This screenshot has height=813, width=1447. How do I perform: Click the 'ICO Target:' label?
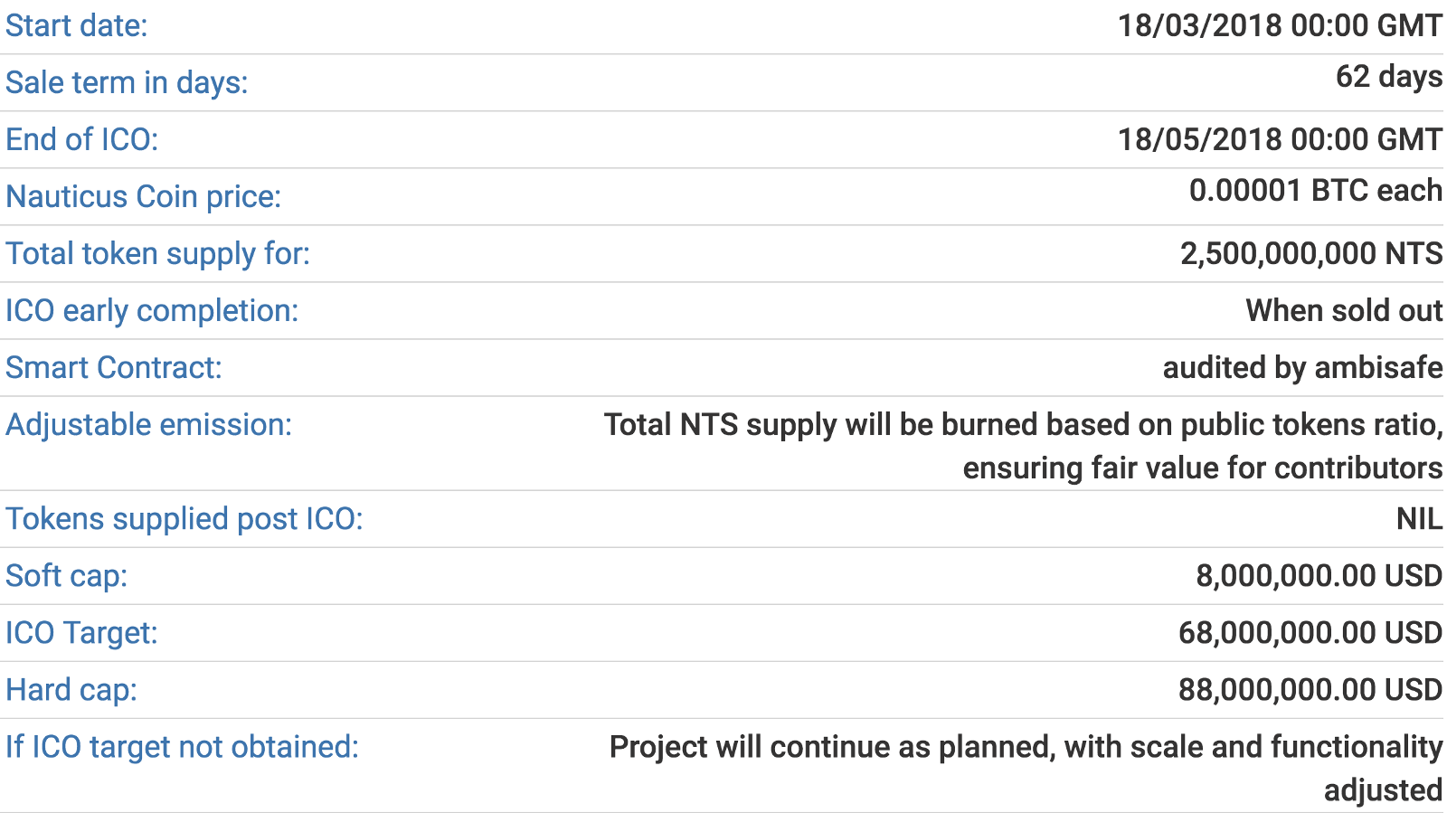pyautogui.click(x=82, y=632)
